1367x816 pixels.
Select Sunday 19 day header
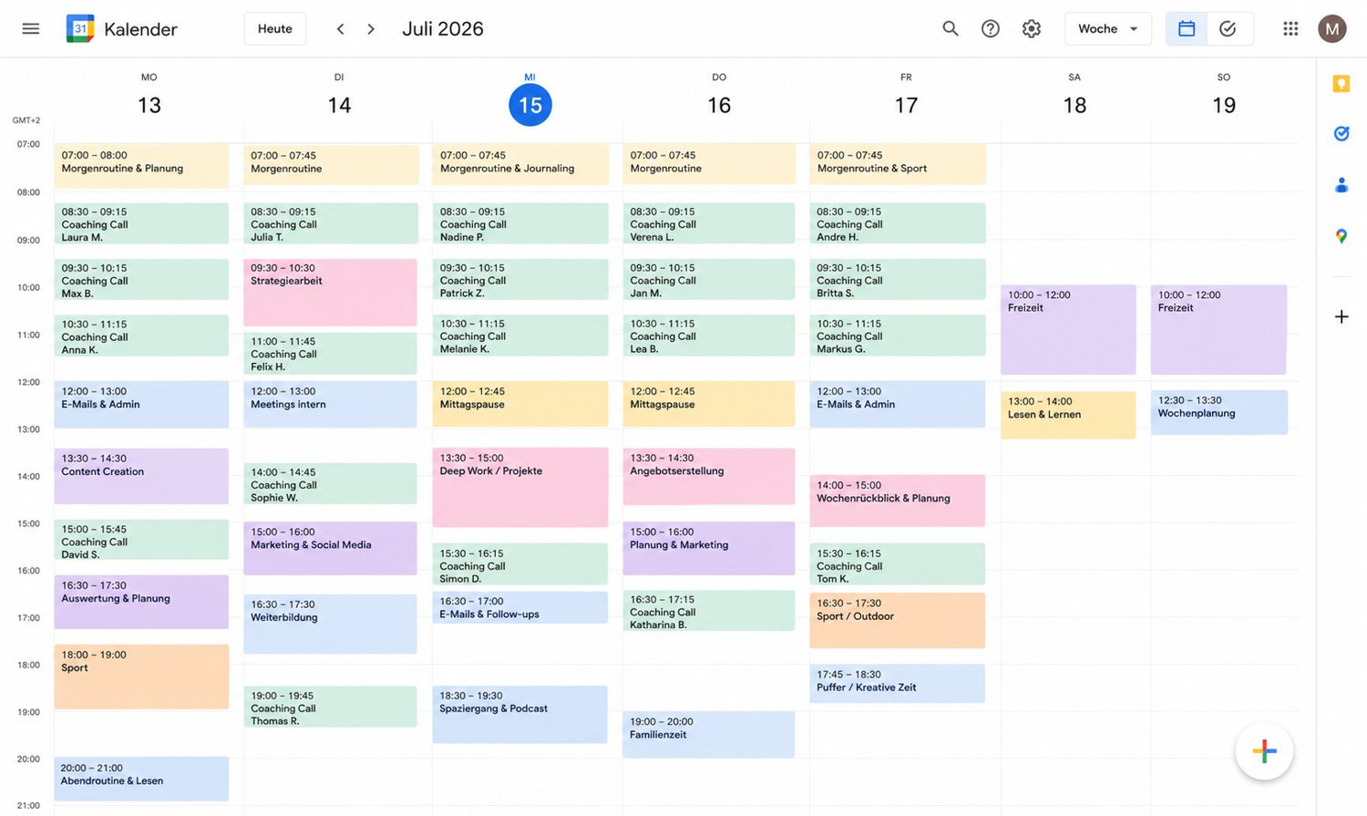point(1224,105)
